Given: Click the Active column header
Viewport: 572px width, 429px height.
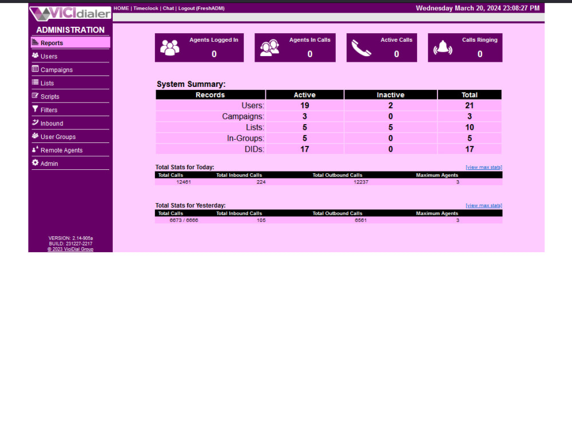Looking at the screenshot, I should pyautogui.click(x=305, y=95).
